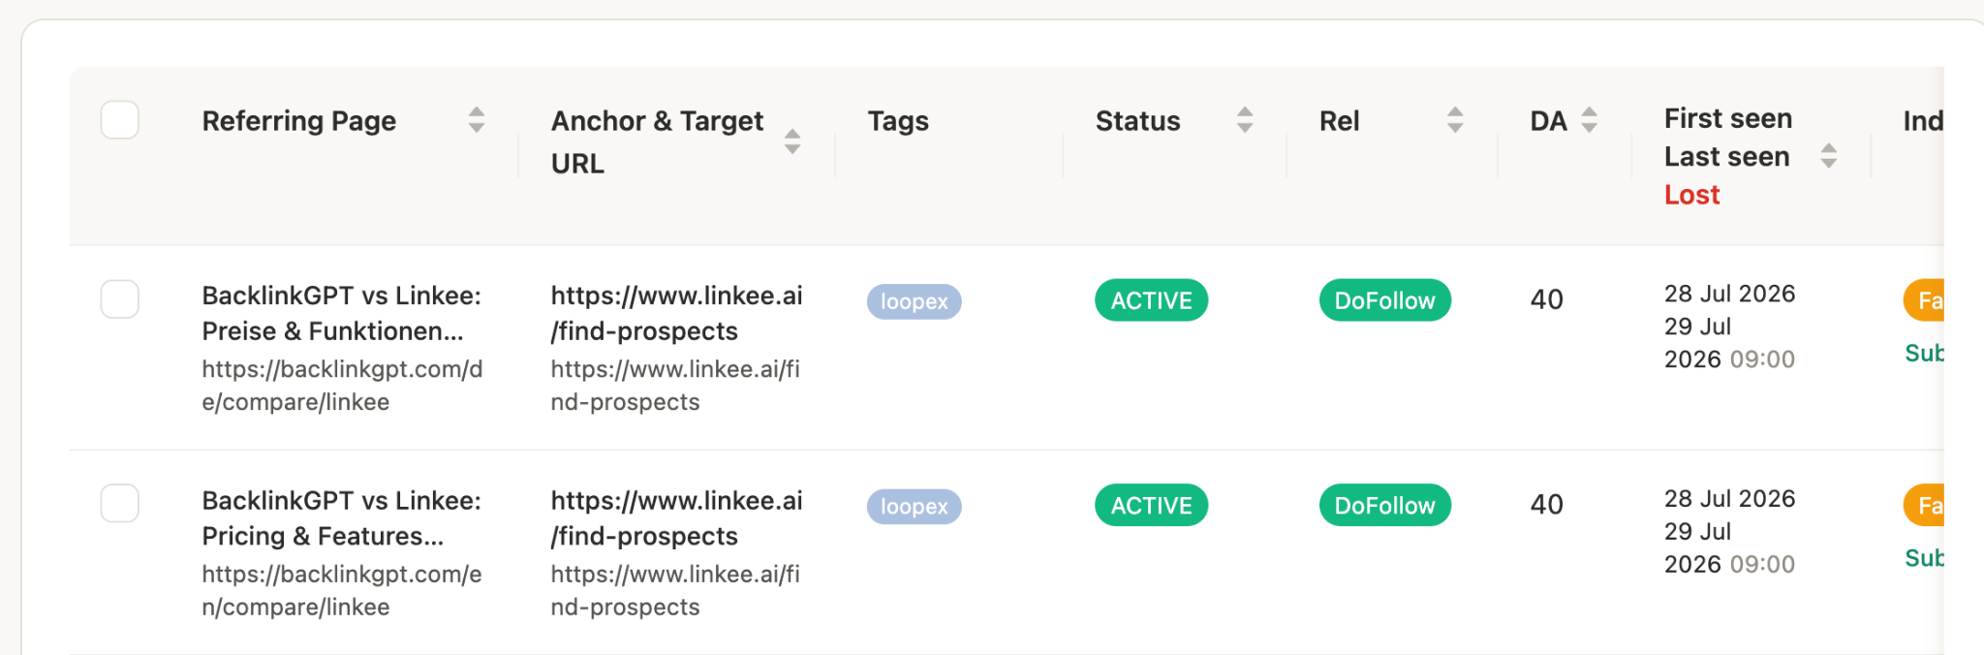
Task: Click the Anchor & Target URL header
Action: pos(657,141)
